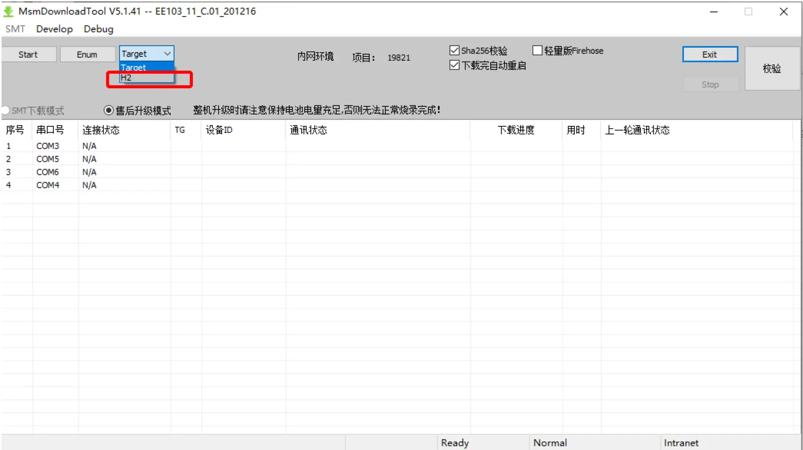The height and width of the screenshot is (450, 803).
Task: Click N/A status in COM5 row
Action: point(89,159)
